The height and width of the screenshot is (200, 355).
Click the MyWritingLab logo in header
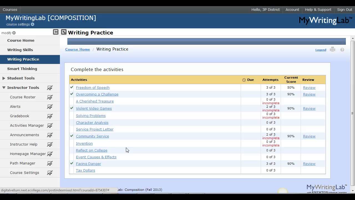325,20
